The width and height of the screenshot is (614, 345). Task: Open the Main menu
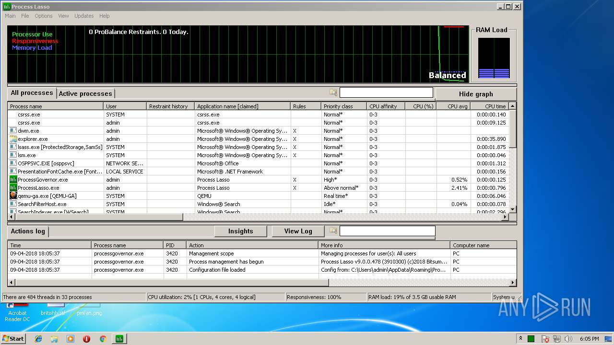click(x=10, y=16)
